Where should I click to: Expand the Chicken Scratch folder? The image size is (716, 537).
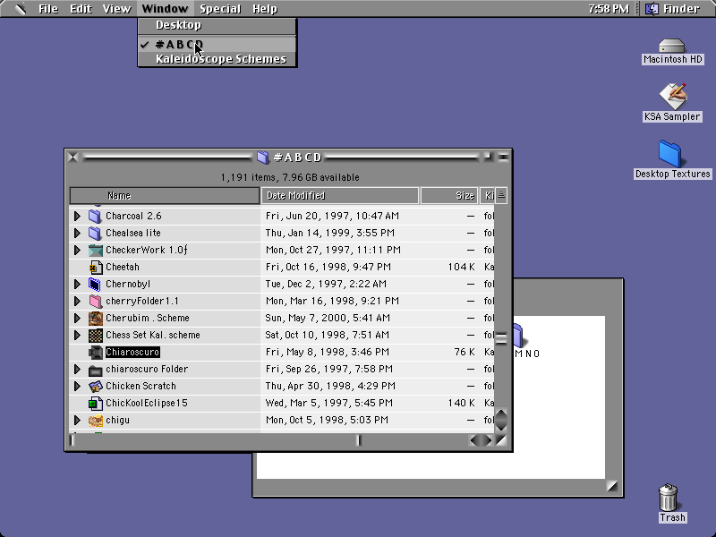77,387
